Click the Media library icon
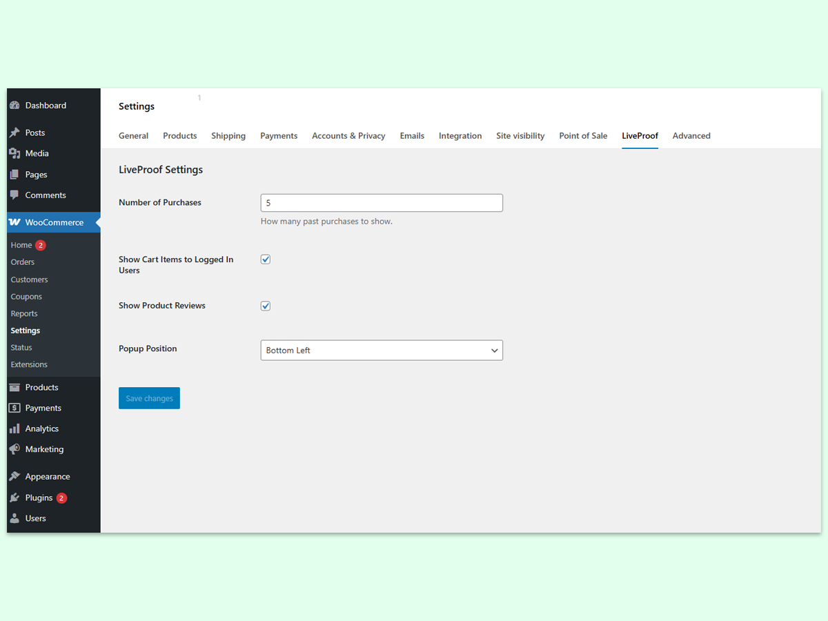 14,153
